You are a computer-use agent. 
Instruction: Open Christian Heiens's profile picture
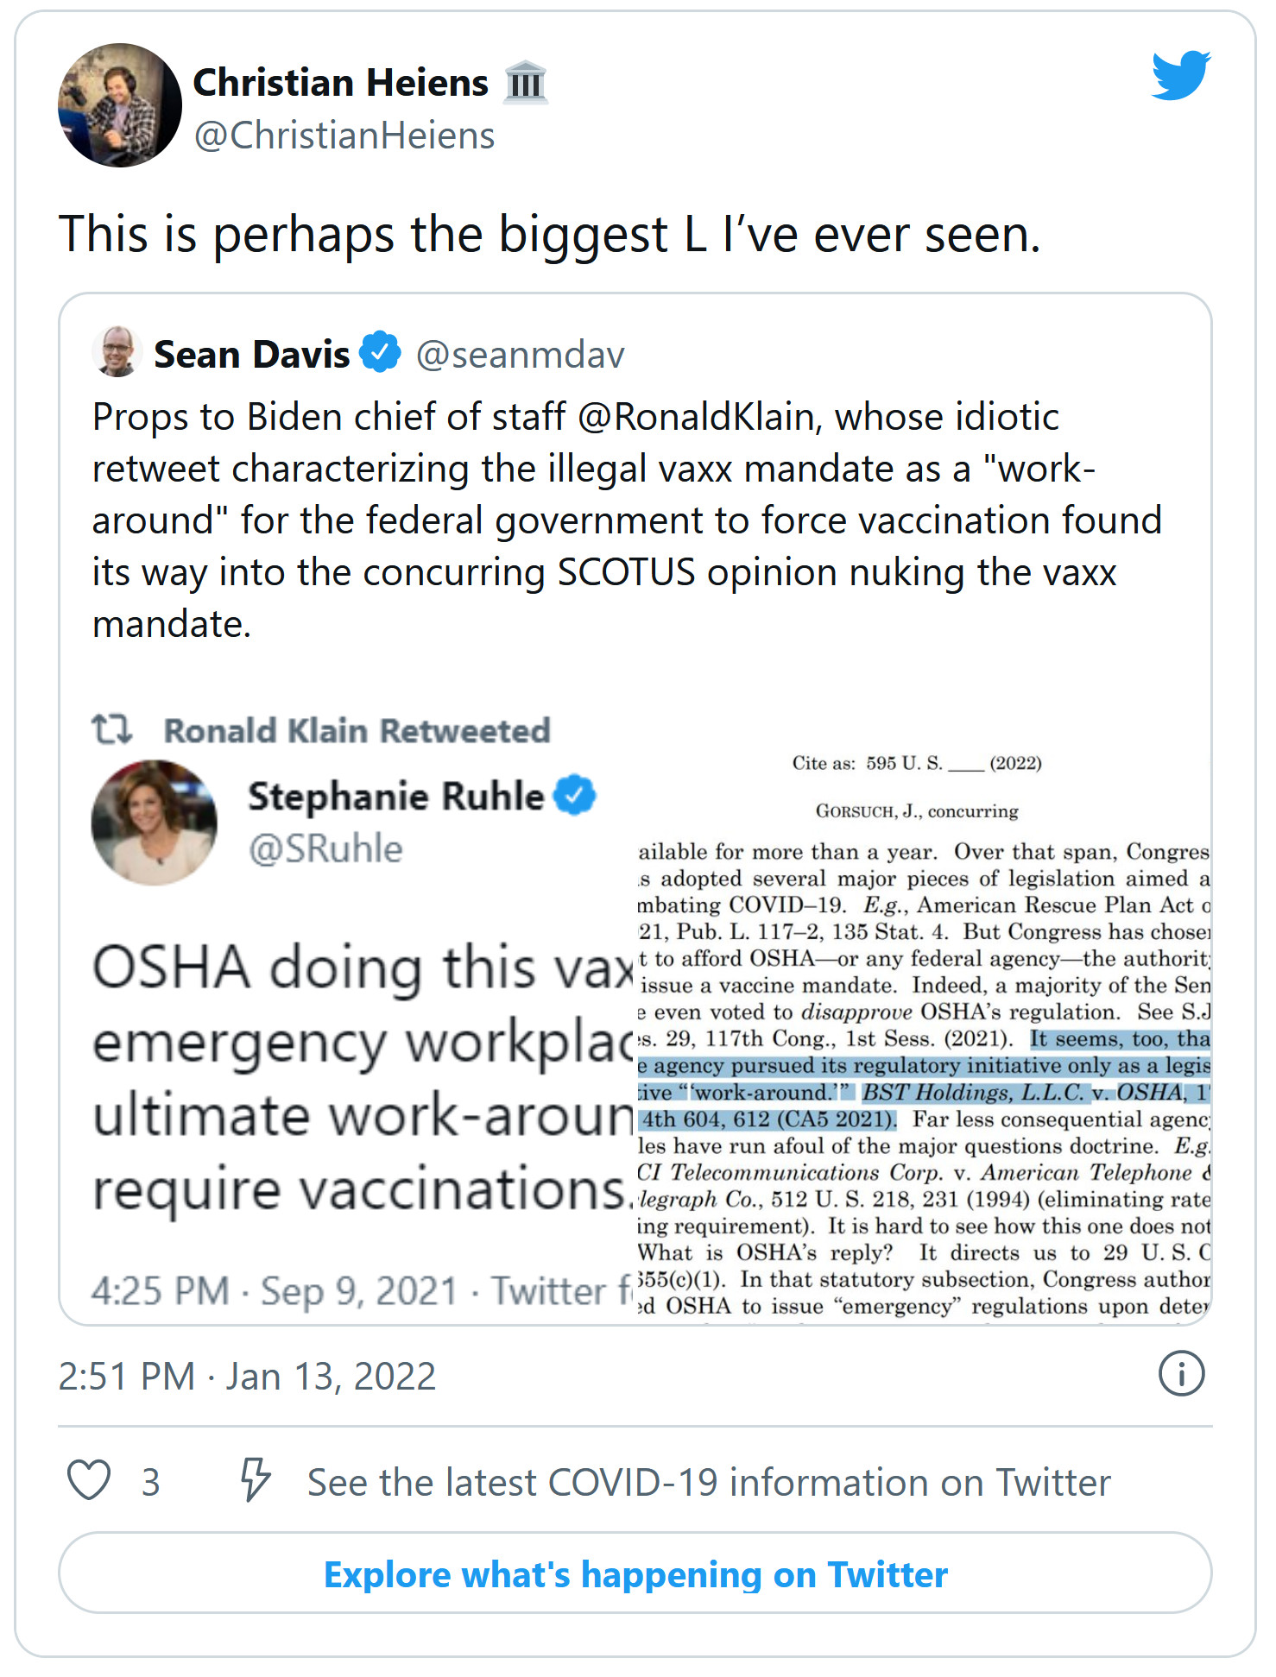(119, 105)
